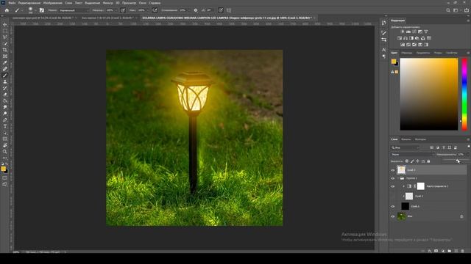Add a Hue/Saturation adjustment
Image resolution: width=471 pixels, height=264 pixels.
[400, 38]
